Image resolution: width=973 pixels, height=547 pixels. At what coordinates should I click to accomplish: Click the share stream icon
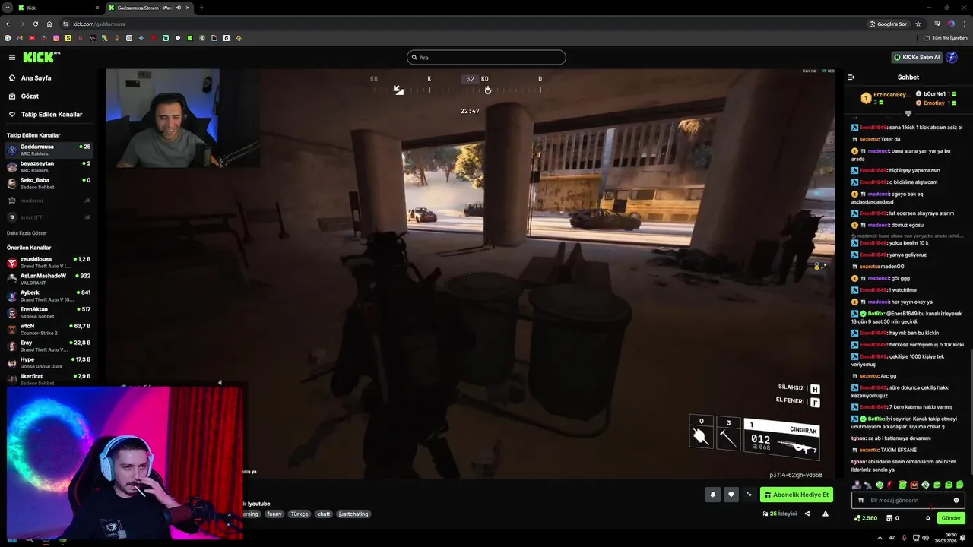coord(807,514)
